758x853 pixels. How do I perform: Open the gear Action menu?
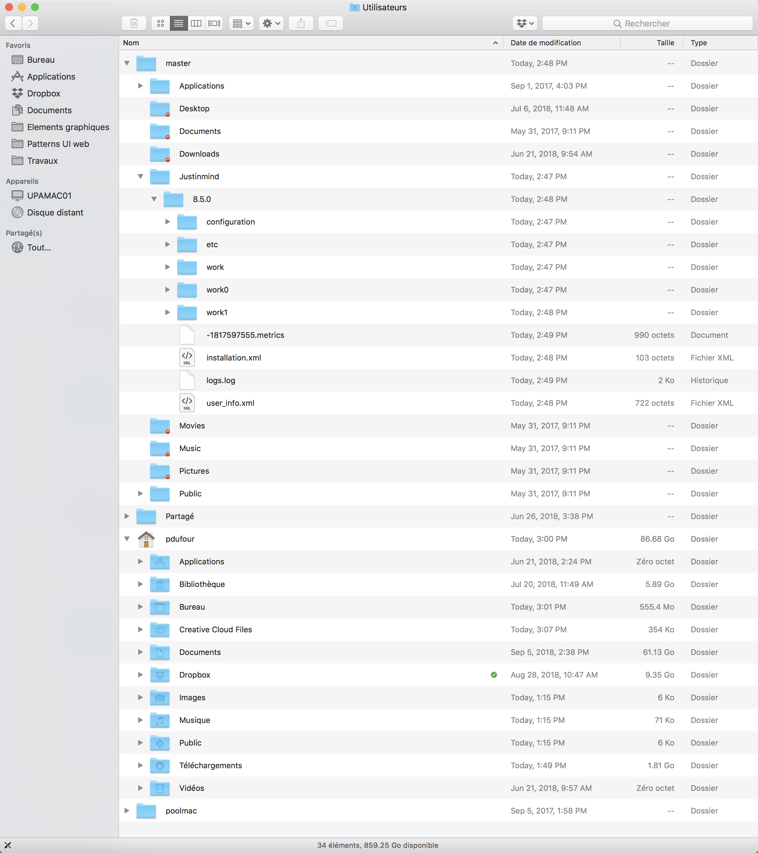(271, 23)
